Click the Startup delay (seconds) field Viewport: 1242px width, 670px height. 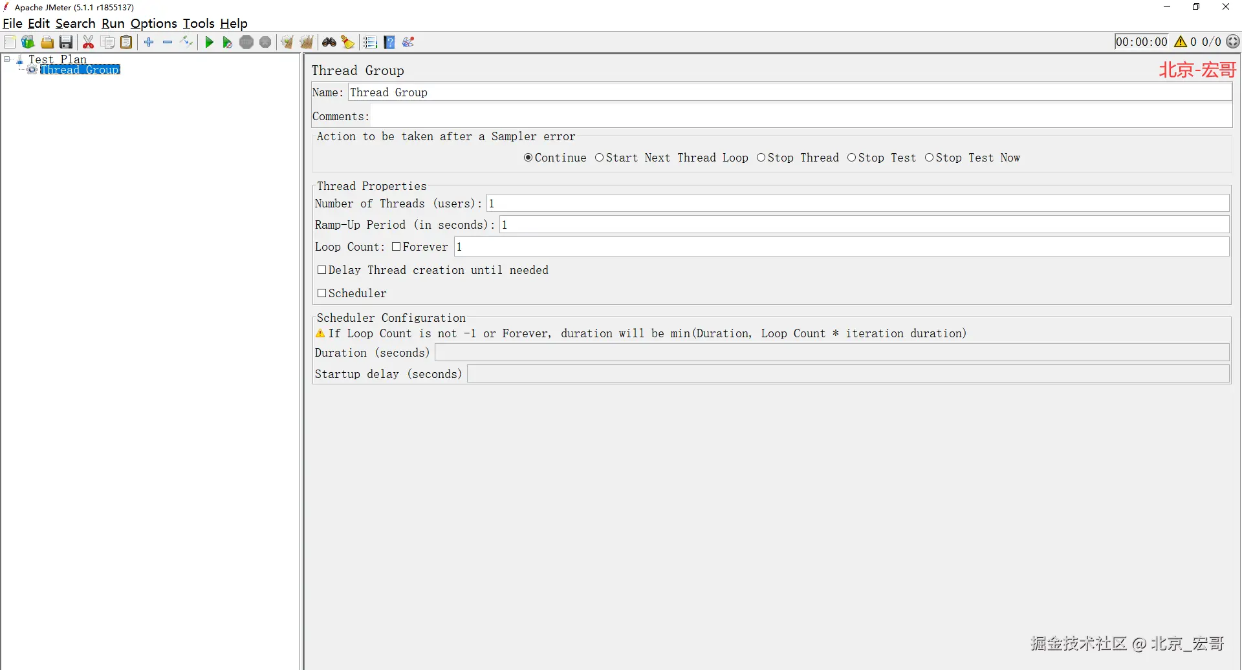point(848,374)
